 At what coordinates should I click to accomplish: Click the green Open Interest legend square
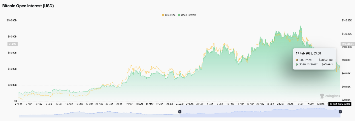[179, 15]
